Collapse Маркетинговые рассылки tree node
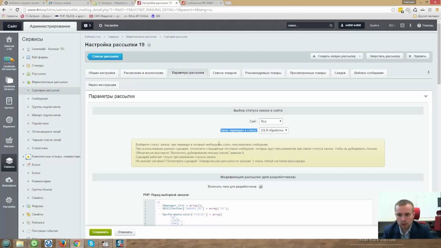441x248 pixels. click(23, 82)
